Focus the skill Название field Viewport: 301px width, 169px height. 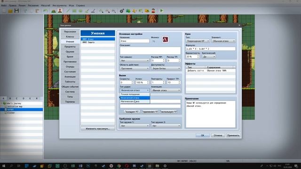point(135,41)
